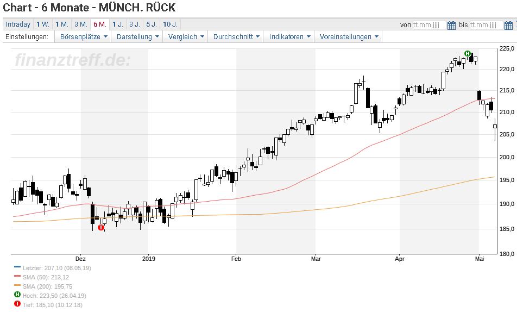This screenshot has width=517, height=312.
Task: Select the 6 M. time range tab
Action: coord(100,24)
